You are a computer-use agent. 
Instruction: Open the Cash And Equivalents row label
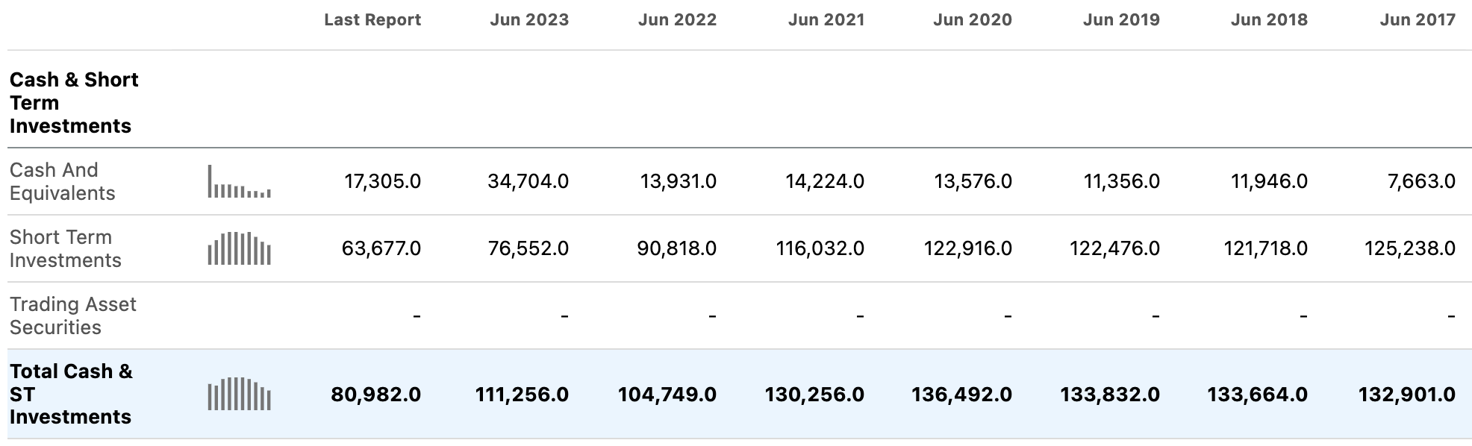(x=63, y=181)
